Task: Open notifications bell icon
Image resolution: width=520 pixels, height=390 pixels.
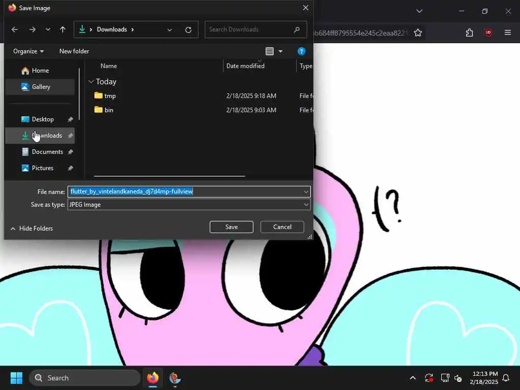Action: tap(506, 378)
